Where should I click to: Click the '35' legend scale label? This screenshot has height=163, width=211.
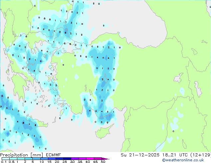(80, 162)
